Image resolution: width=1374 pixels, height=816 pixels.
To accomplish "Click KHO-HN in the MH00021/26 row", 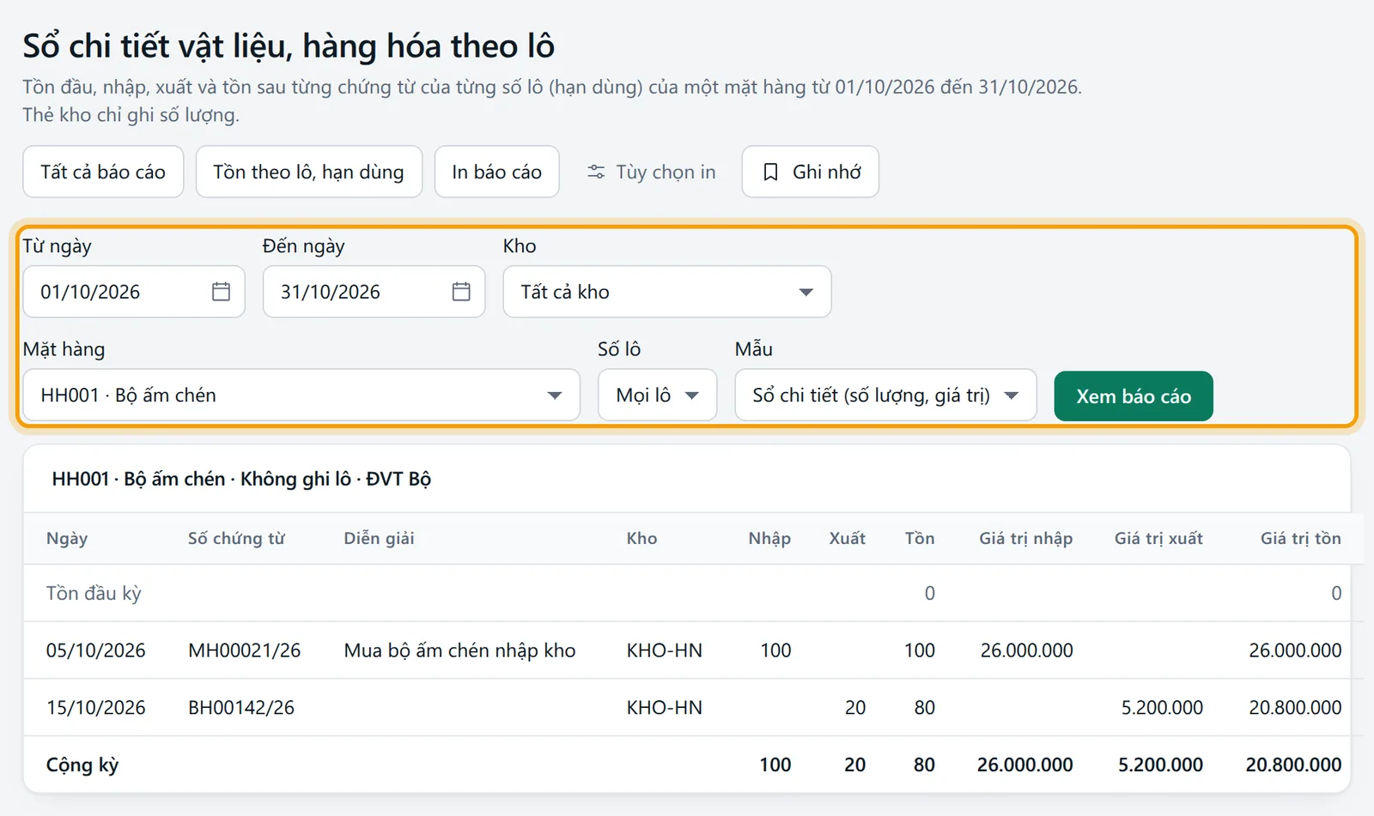I will [x=665, y=650].
